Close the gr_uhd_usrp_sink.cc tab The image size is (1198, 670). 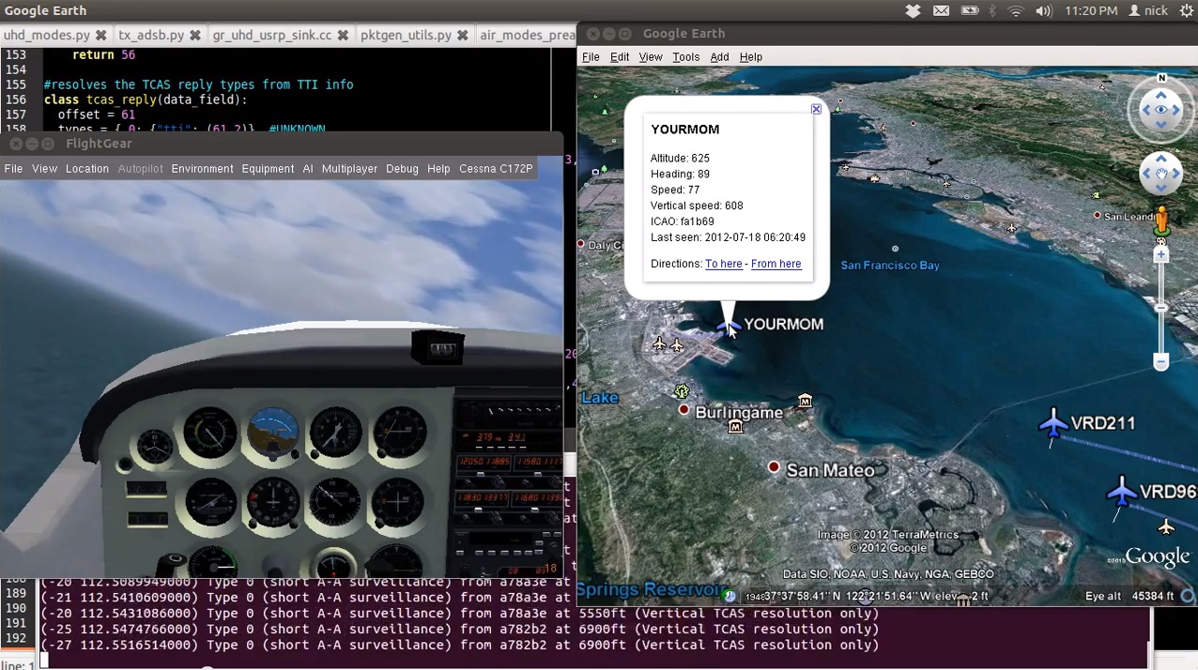(x=343, y=36)
